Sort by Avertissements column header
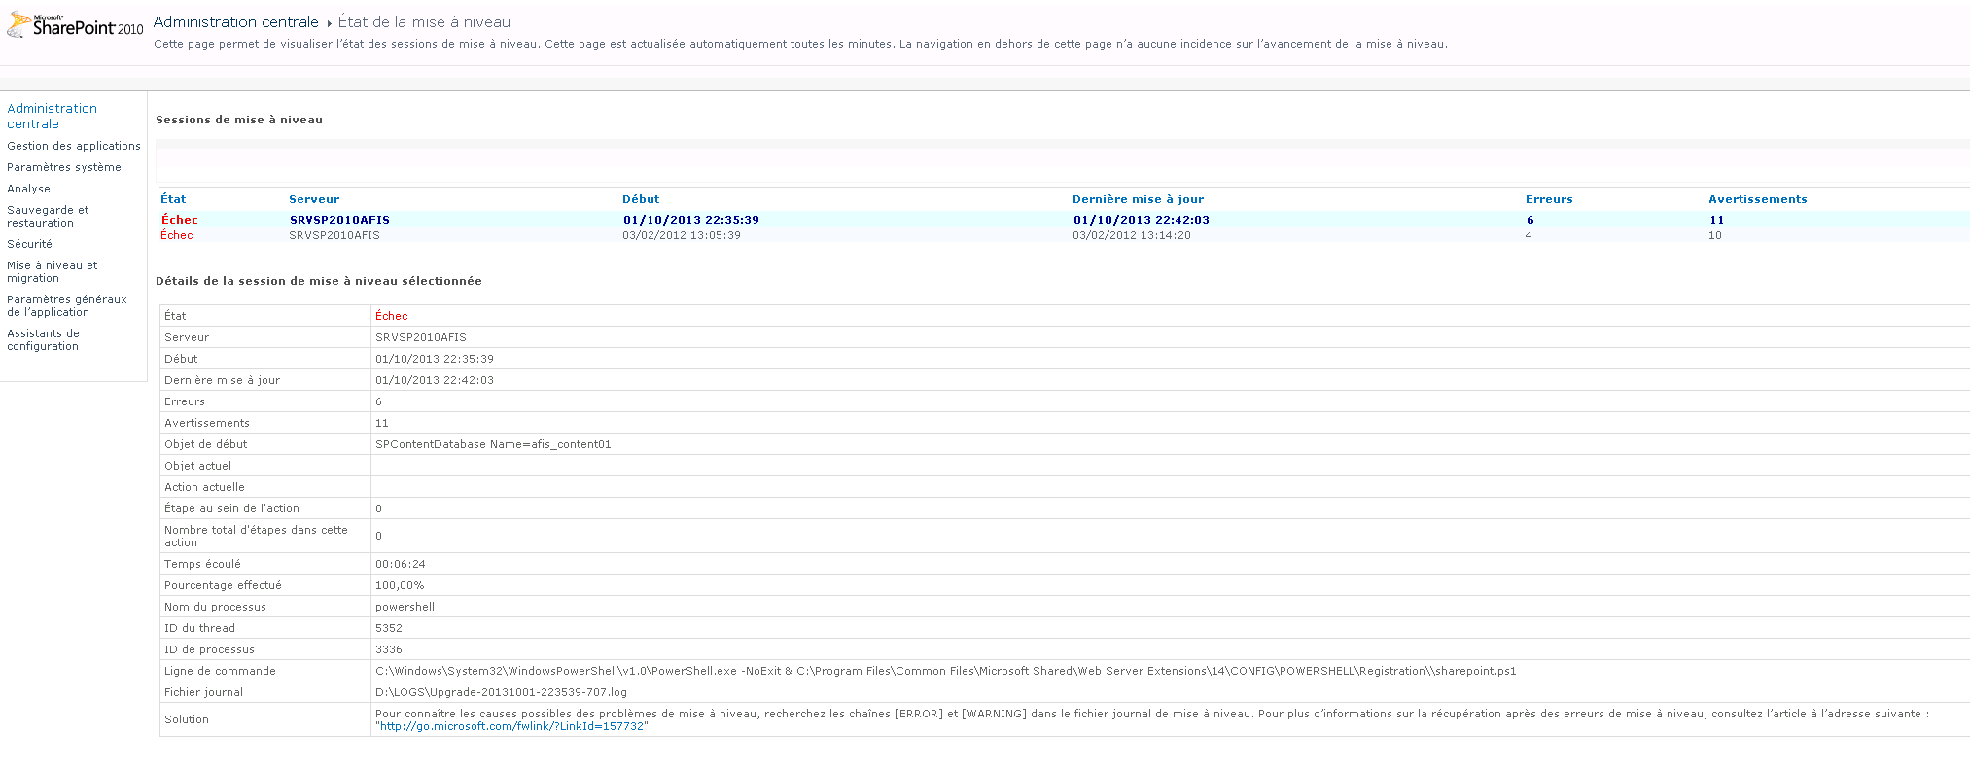 coord(1757,199)
